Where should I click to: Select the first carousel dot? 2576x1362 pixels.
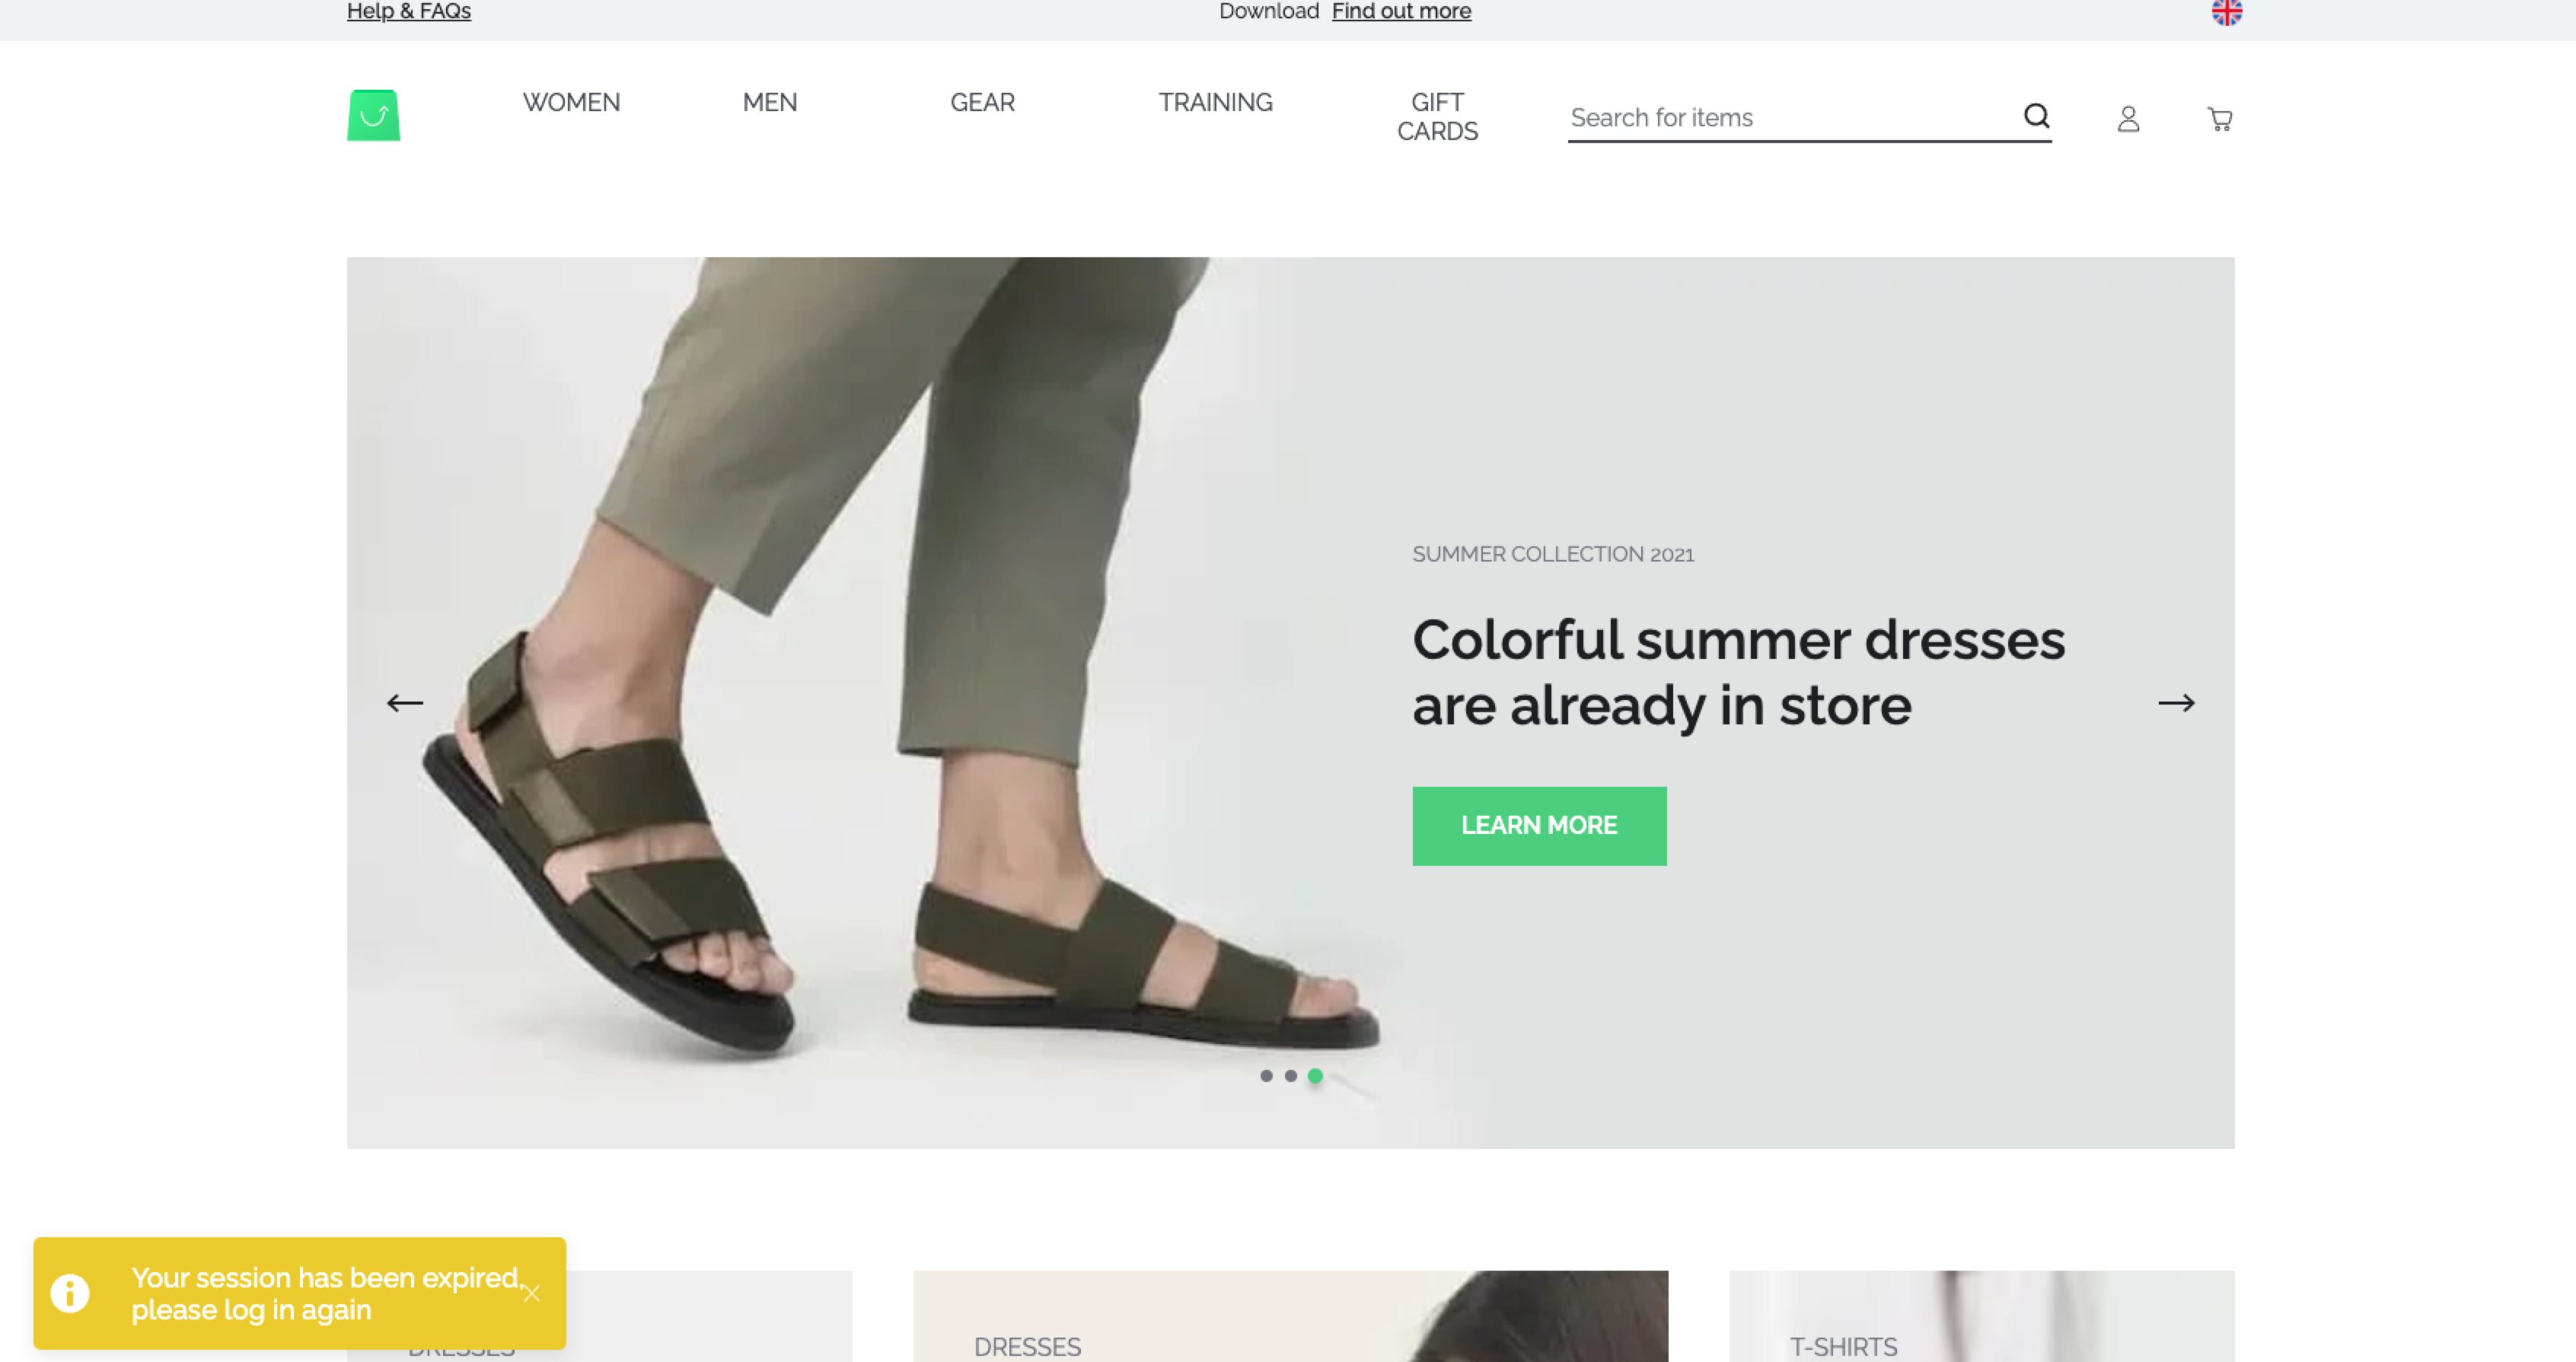point(1266,1076)
